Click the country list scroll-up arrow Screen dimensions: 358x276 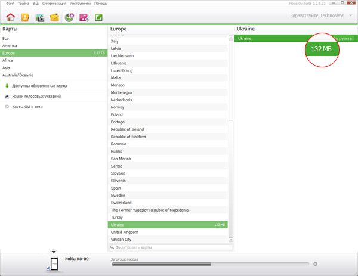pyautogui.click(x=231, y=38)
